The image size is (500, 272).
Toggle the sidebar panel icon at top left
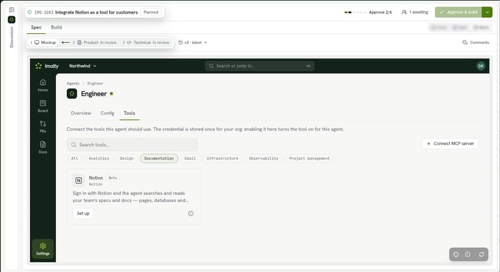coord(12,10)
